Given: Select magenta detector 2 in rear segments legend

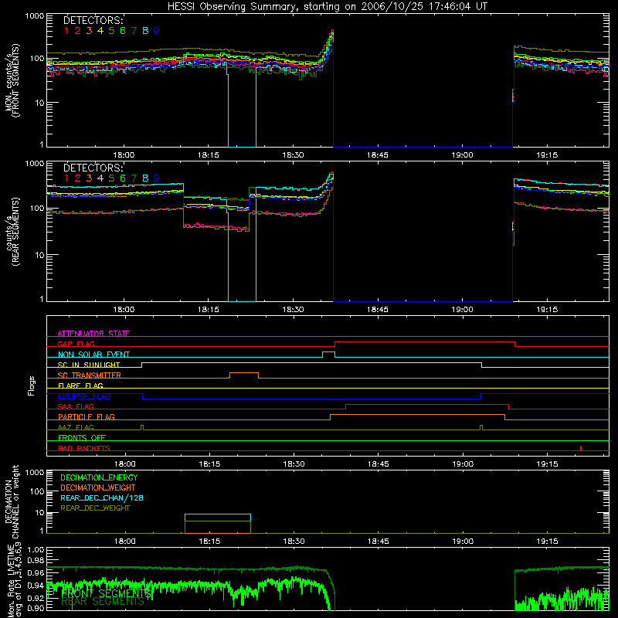Looking at the screenshot, I should click(78, 178).
